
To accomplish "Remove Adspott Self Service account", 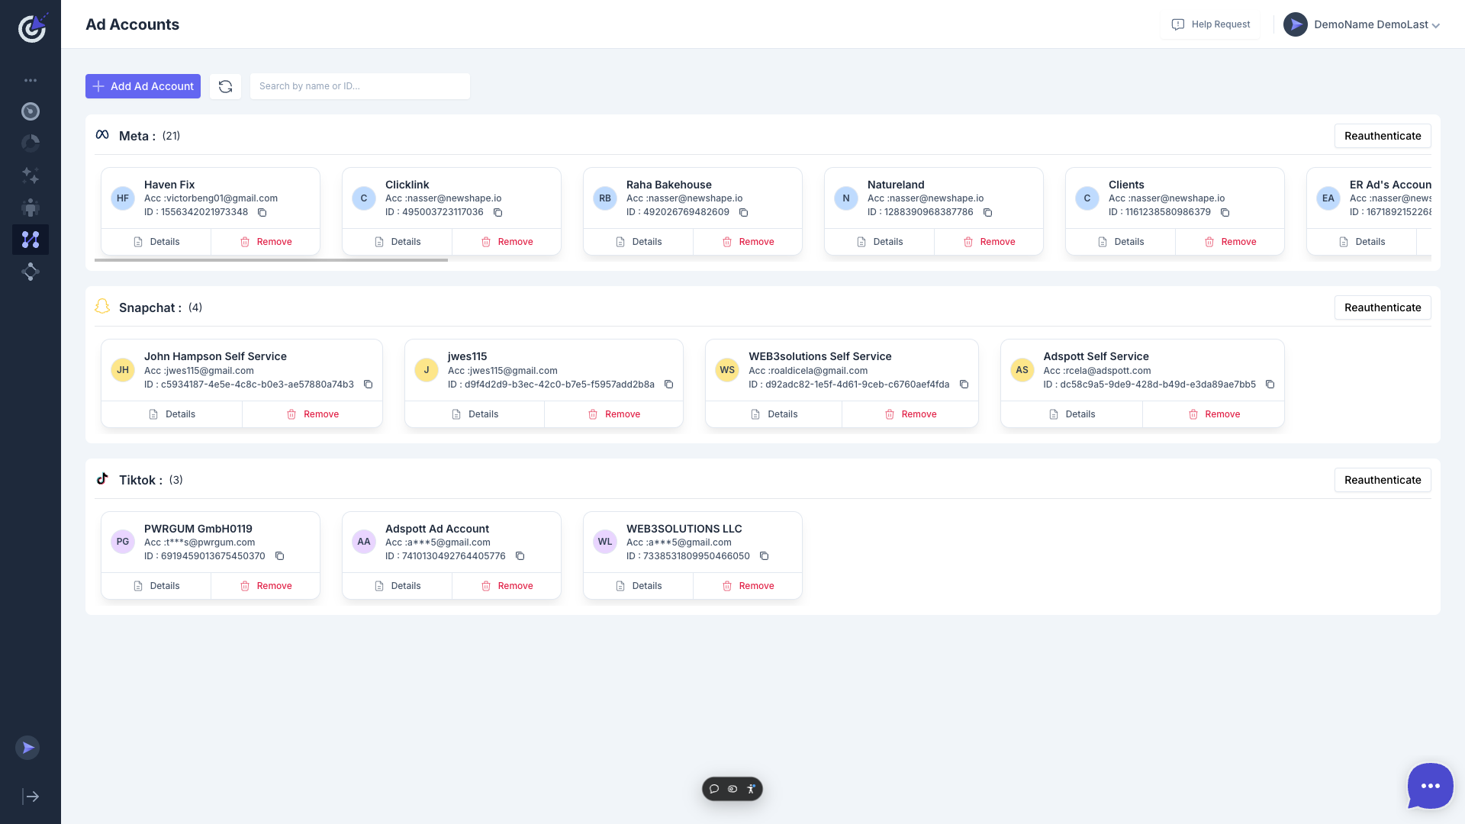I will click(x=1214, y=414).
